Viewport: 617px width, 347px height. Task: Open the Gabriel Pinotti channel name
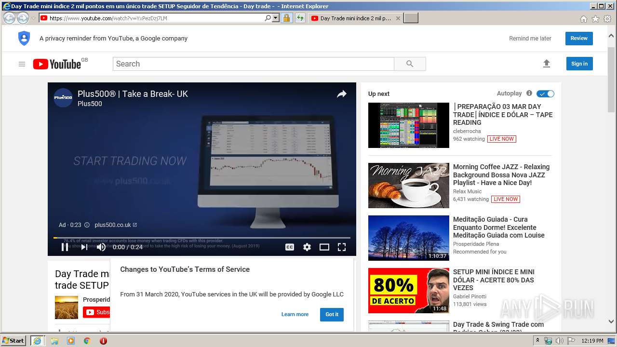click(469, 296)
